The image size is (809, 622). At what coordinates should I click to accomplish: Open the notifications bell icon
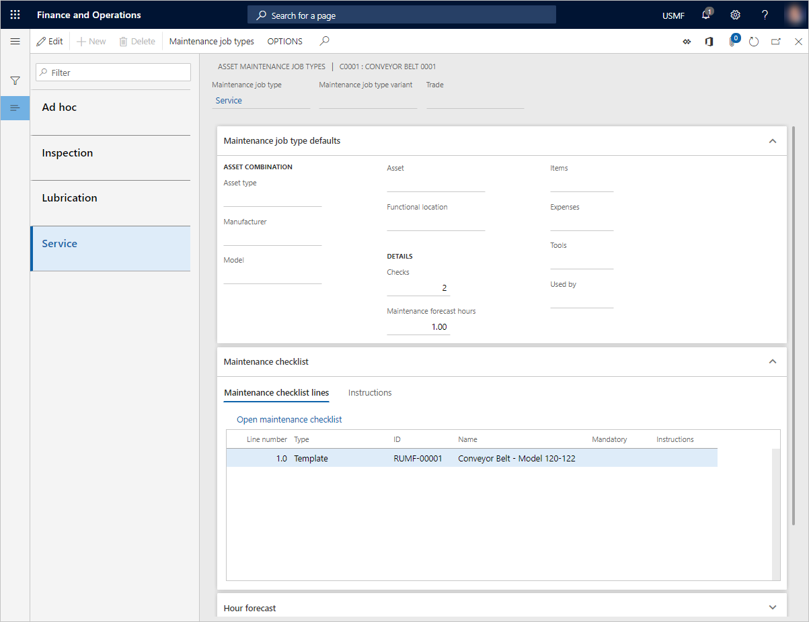[x=706, y=15]
